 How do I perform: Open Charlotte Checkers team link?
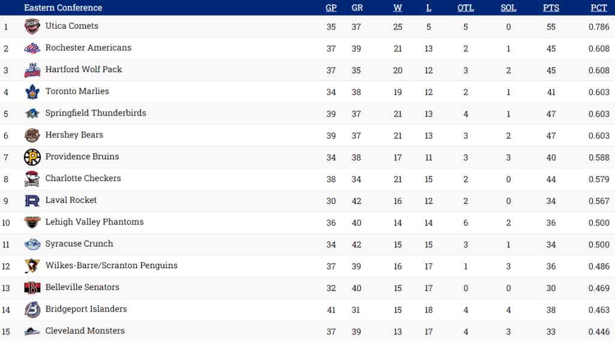pos(83,179)
